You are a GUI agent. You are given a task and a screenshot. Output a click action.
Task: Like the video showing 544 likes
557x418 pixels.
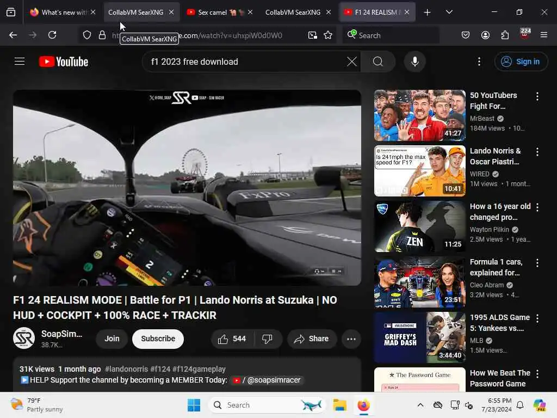click(x=232, y=339)
